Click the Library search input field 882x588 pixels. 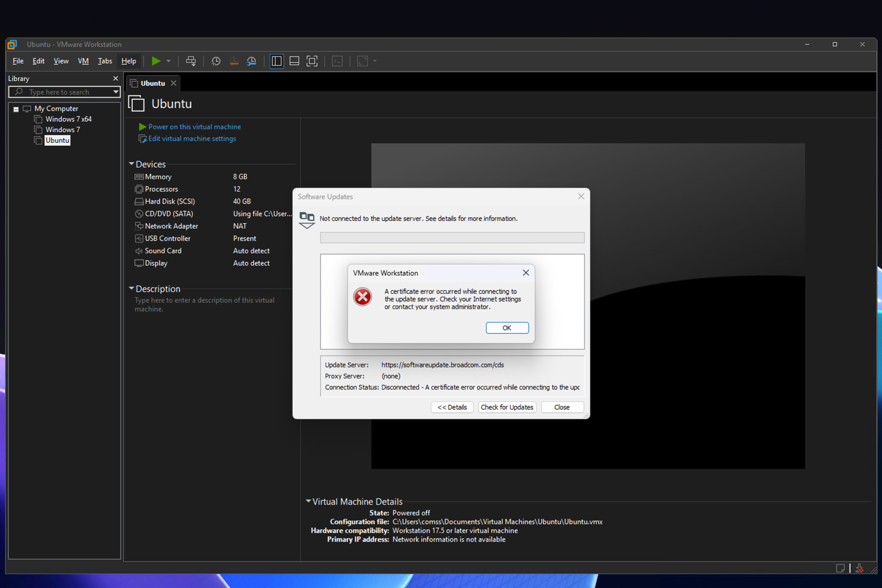(65, 92)
